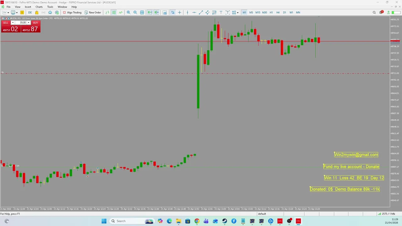
Task: Select the text T tool
Action: (221, 13)
